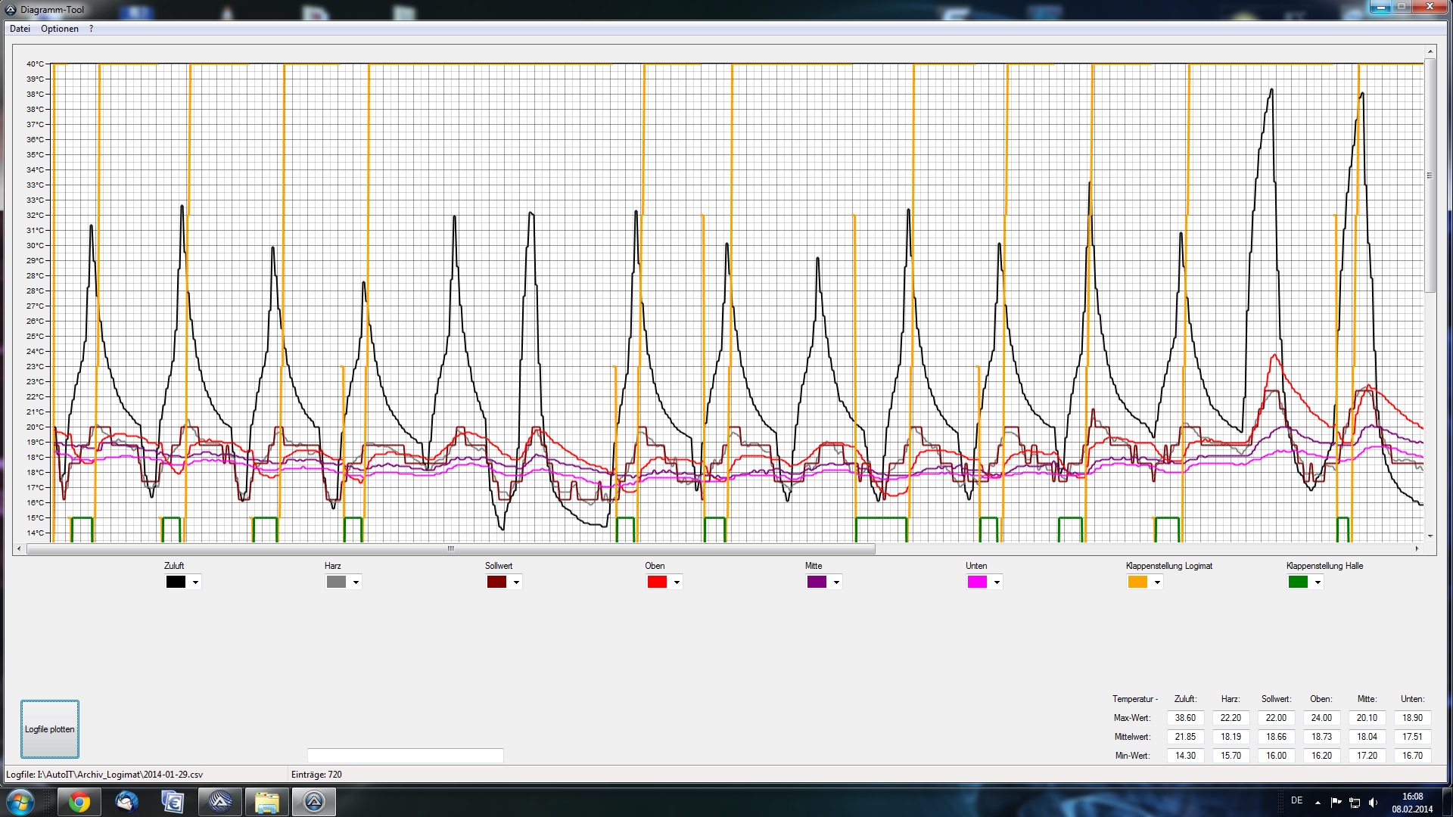The height and width of the screenshot is (817, 1453).
Task: Click the Windows Start orb
Action: [20, 802]
